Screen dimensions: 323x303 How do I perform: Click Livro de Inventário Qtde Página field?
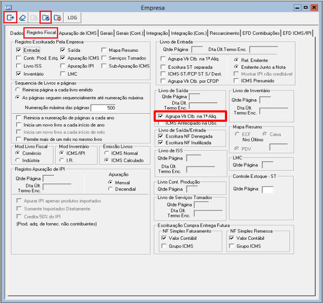tap(265, 100)
